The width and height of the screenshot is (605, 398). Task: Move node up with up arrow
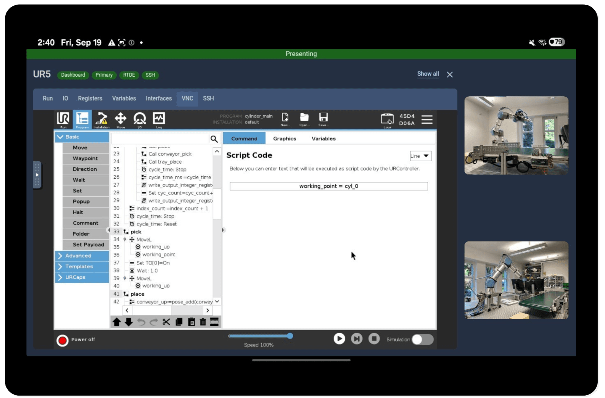point(117,322)
